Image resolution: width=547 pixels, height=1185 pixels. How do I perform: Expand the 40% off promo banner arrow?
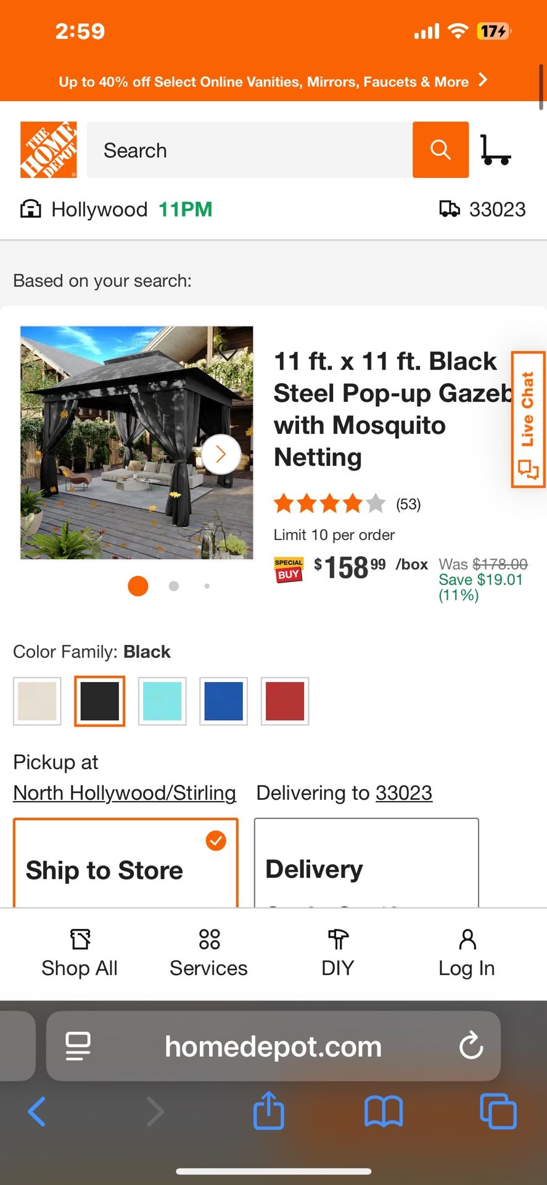[483, 80]
